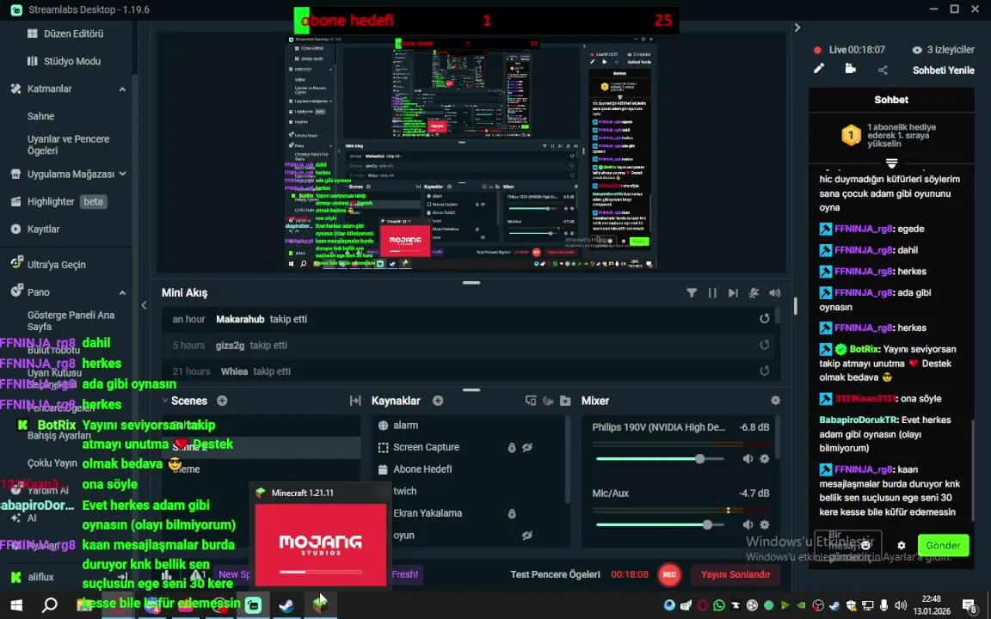
Task: Switch to Stüdyo Modu
Action: click(x=65, y=61)
